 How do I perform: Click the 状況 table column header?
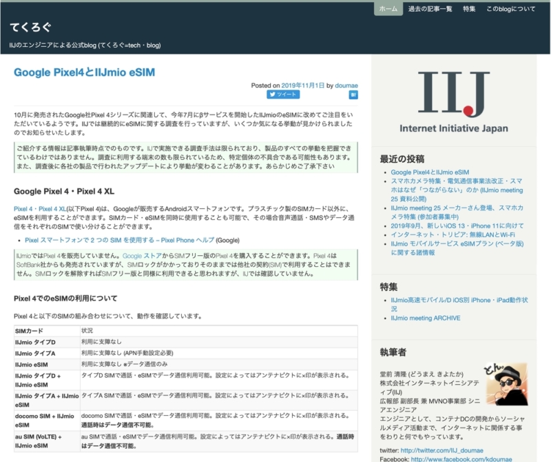[x=219, y=331]
